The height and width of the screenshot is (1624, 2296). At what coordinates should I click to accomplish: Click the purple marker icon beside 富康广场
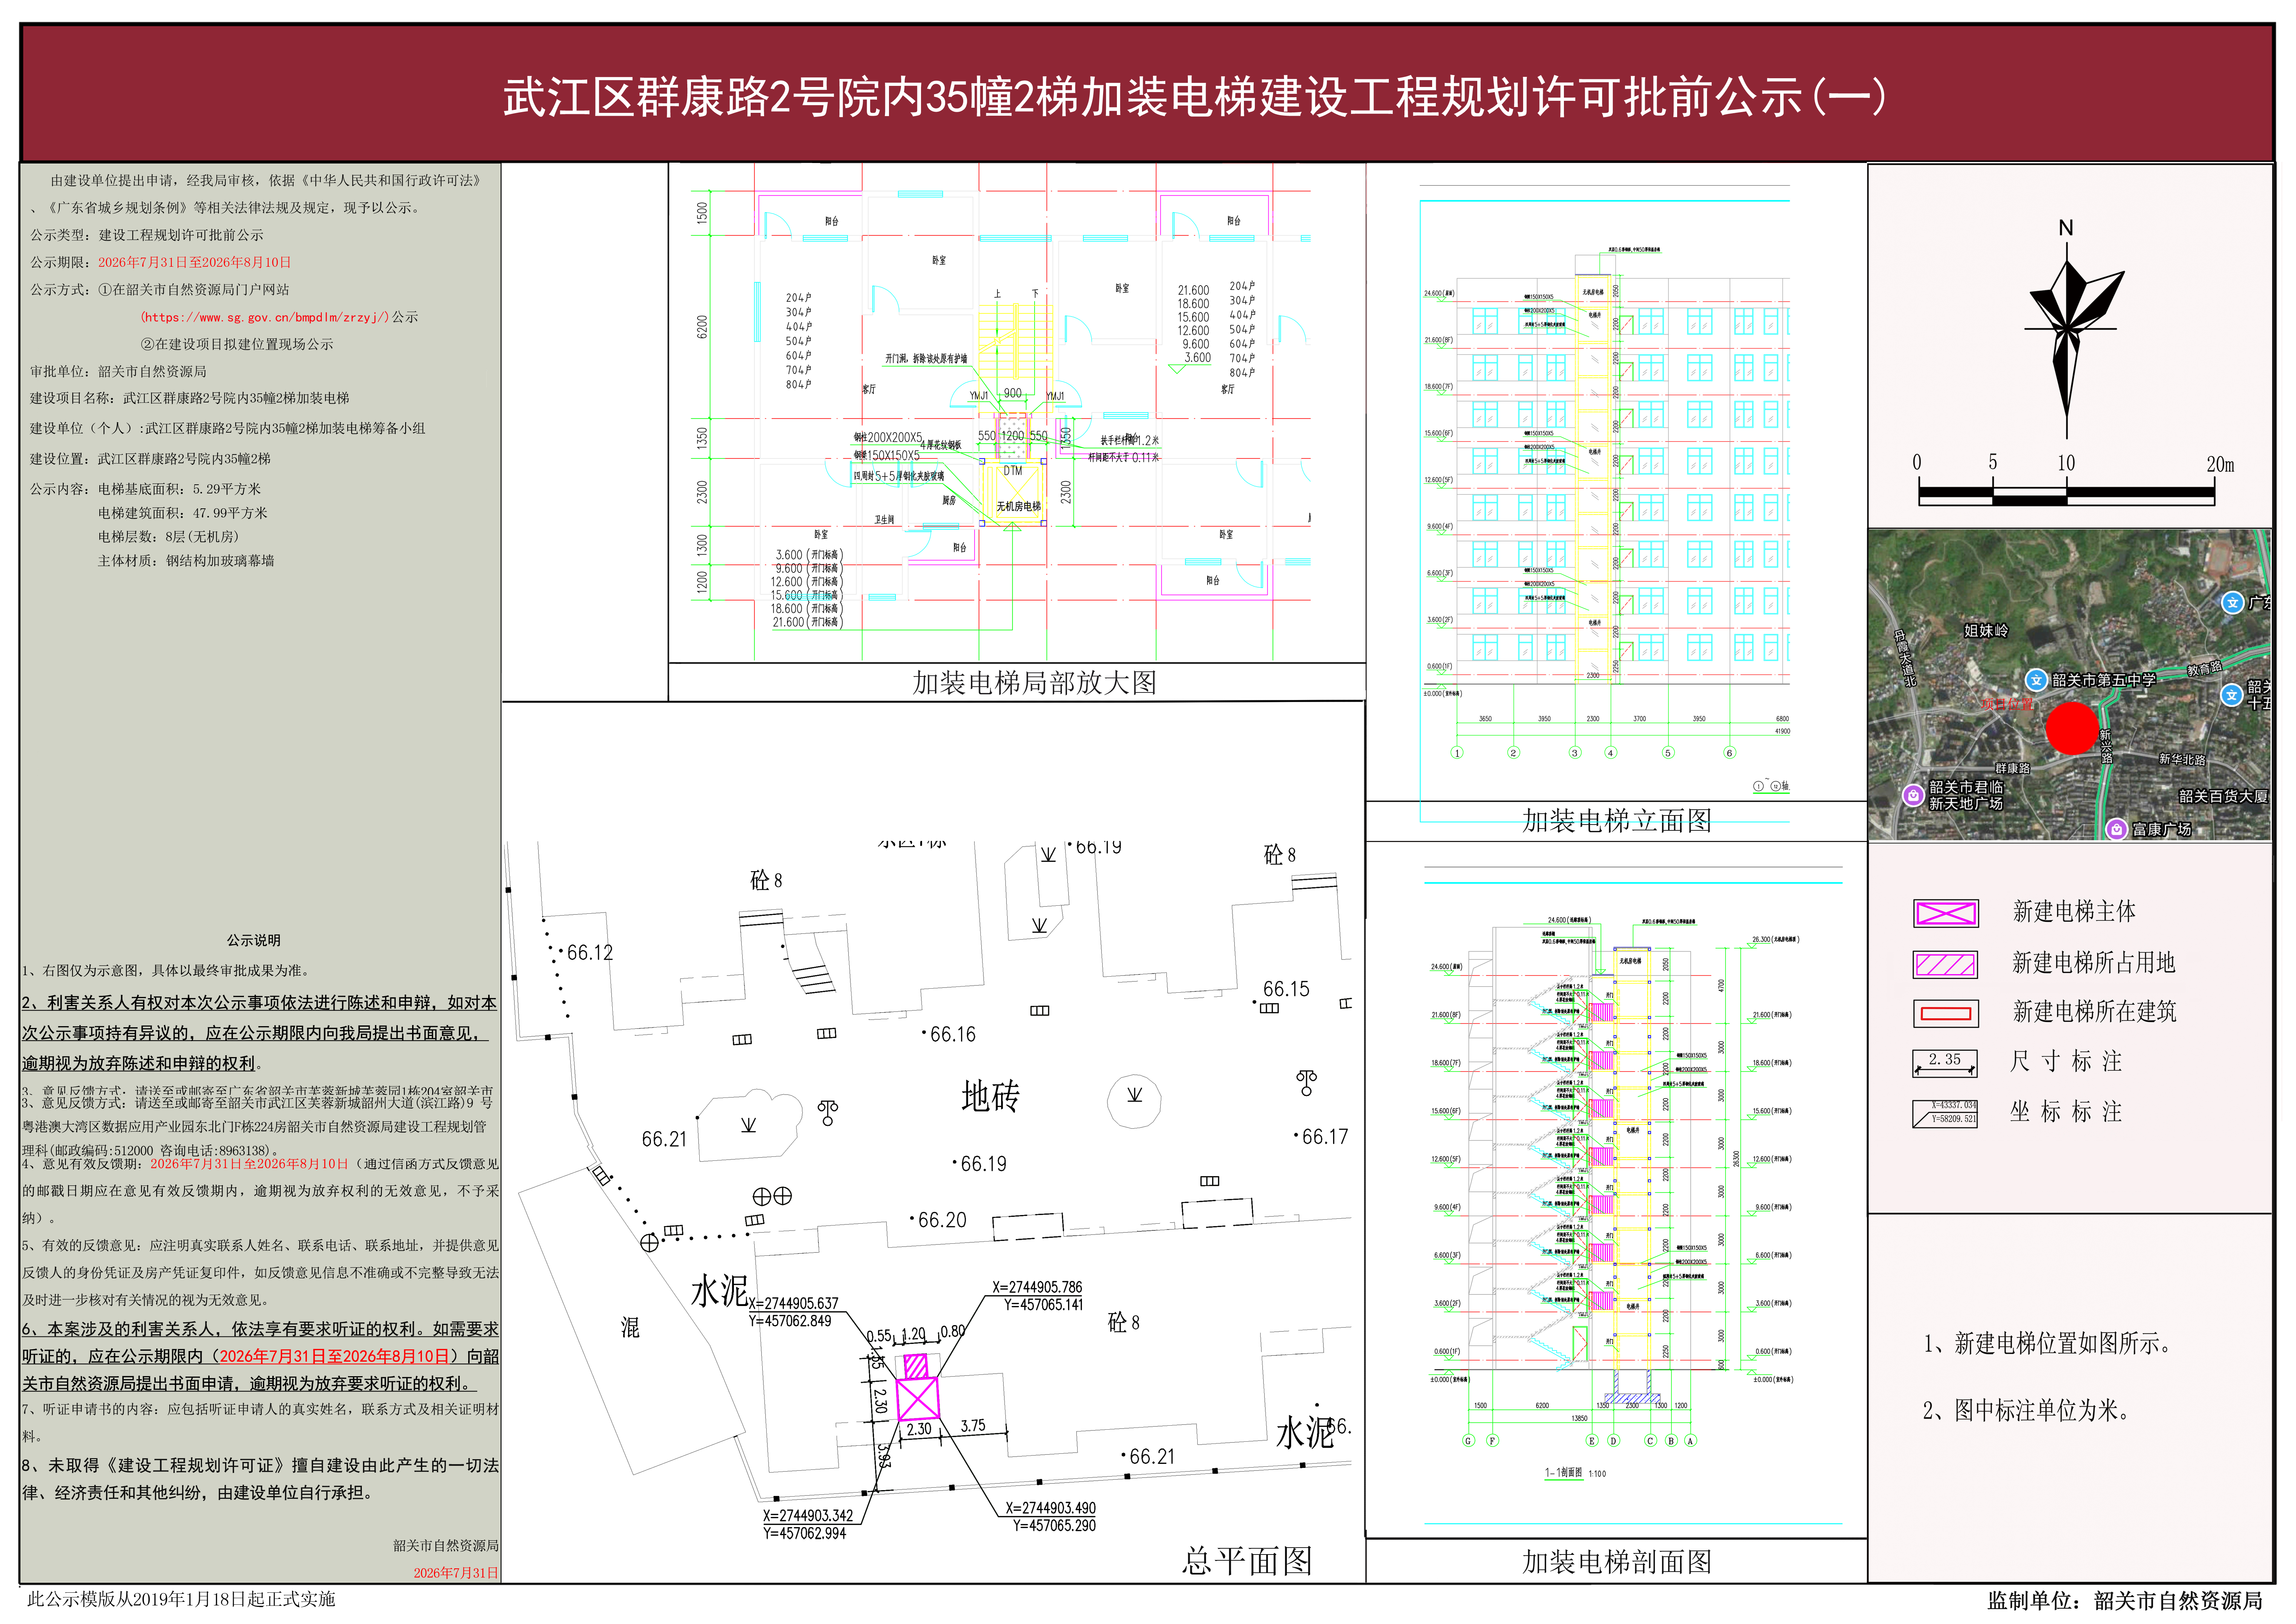point(2116,829)
